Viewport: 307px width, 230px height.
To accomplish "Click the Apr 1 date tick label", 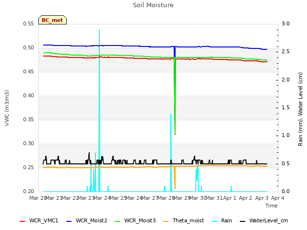I will 230,198.
